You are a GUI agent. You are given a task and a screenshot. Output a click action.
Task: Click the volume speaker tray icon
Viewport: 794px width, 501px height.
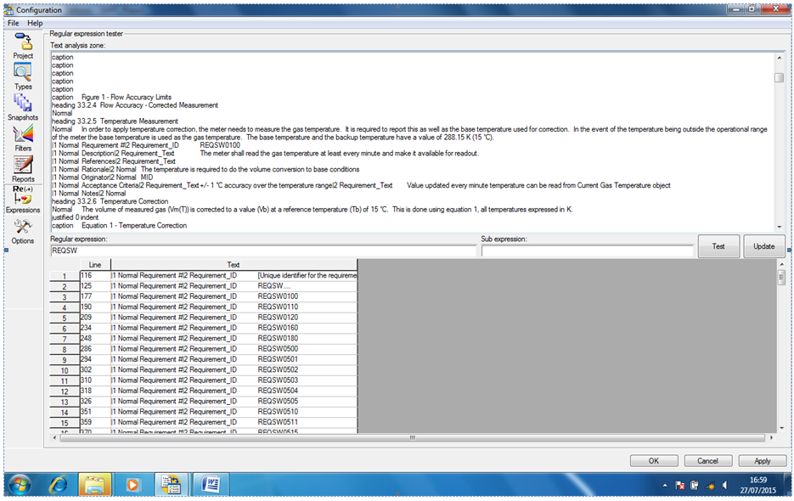point(725,486)
